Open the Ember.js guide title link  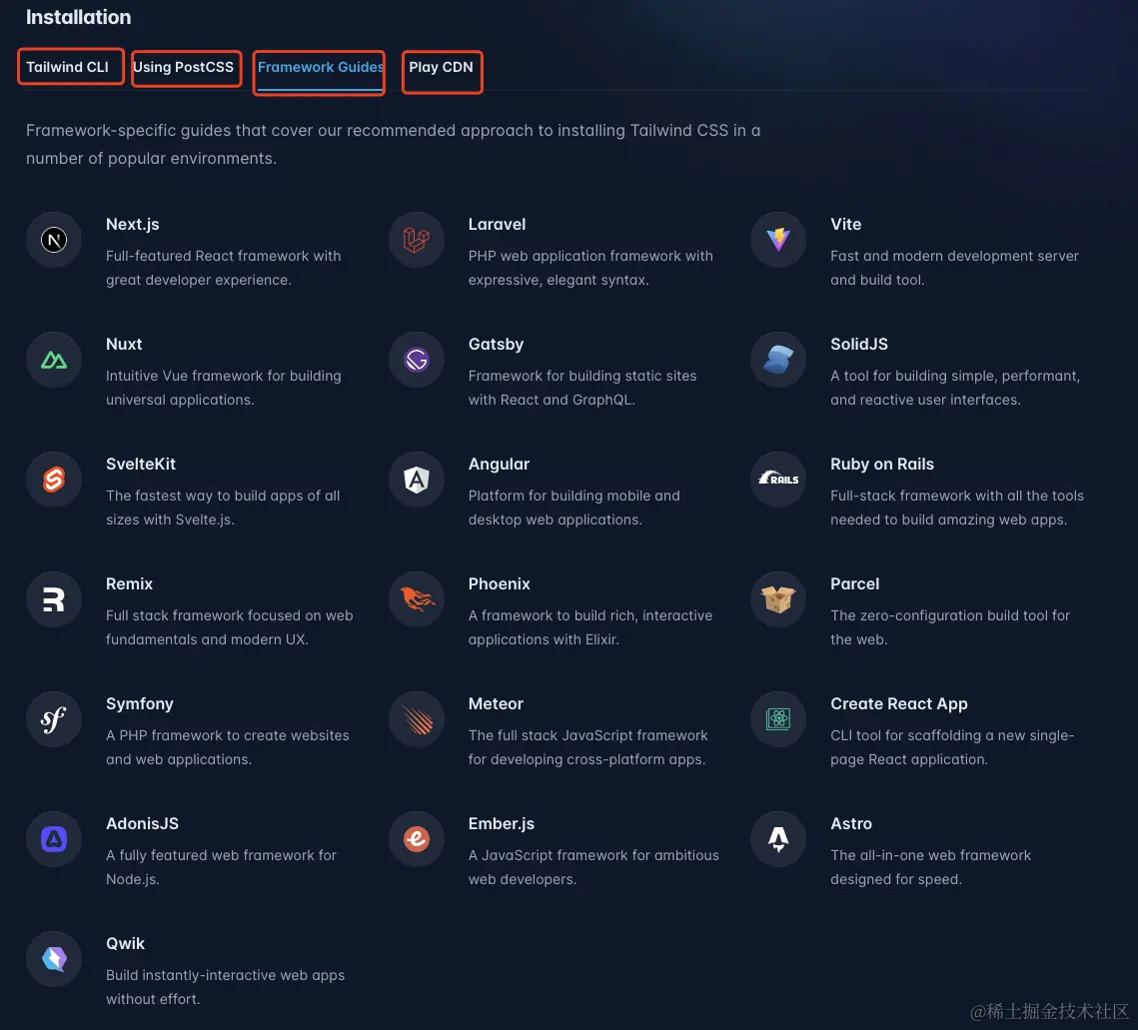(502, 824)
